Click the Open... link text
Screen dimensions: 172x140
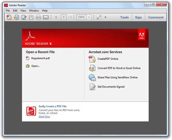click(x=35, y=66)
